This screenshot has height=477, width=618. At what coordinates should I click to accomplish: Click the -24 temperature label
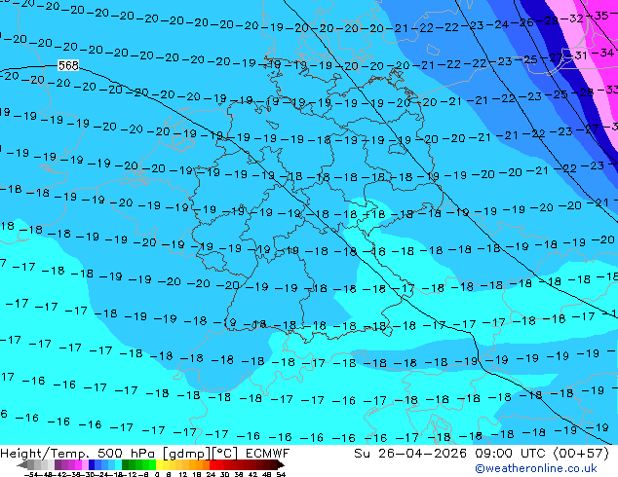[498, 24]
